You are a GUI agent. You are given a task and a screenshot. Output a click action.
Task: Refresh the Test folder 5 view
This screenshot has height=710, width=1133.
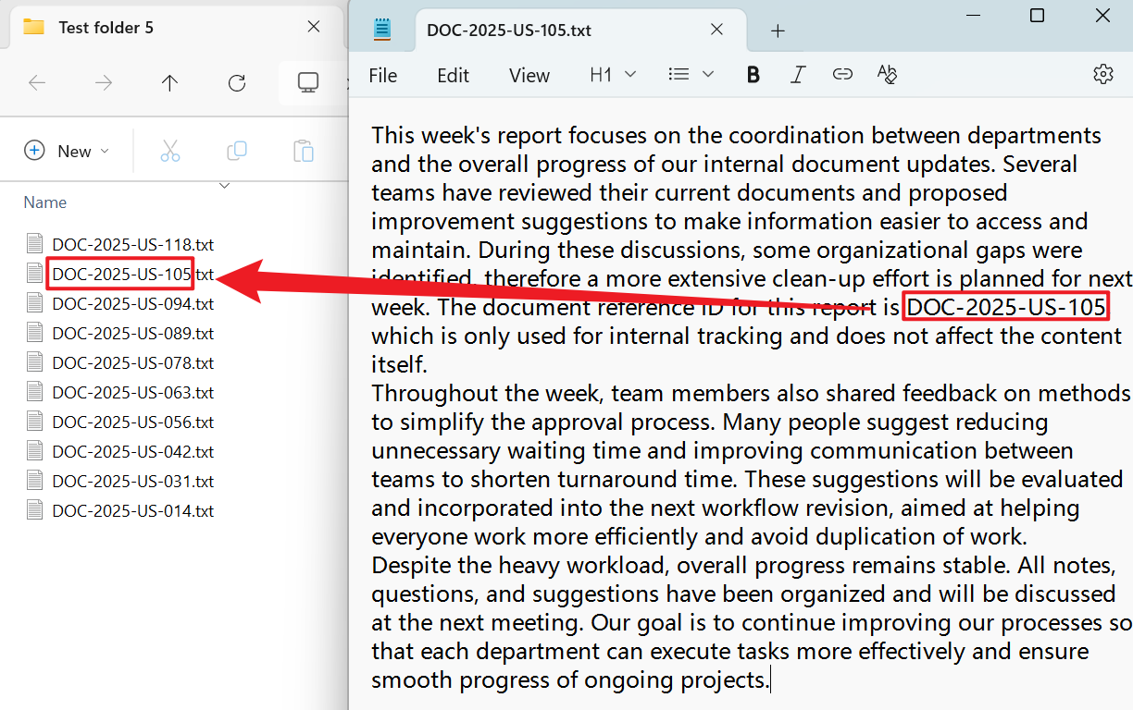click(x=237, y=83)
